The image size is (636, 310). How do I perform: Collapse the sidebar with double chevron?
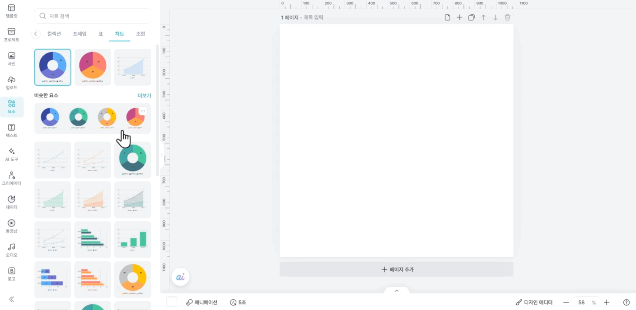pos(12,299)
